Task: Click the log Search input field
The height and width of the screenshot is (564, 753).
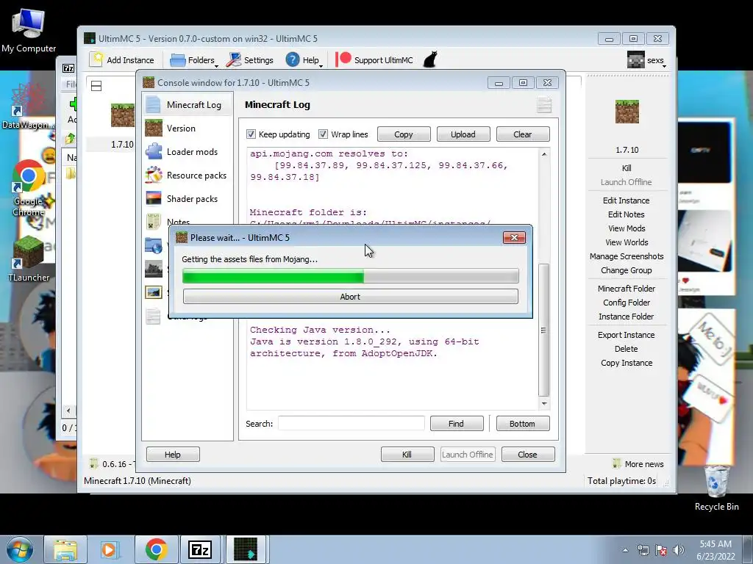Action: 351,424
